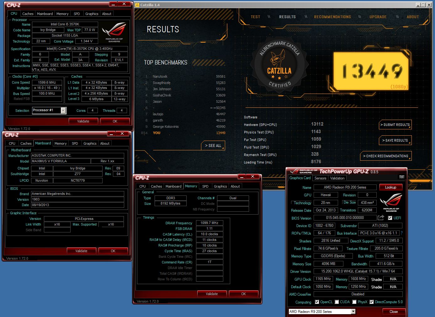Click the BIOS Date field 08/19/2013
435x317 pixels.
click(x=77, y=205)
